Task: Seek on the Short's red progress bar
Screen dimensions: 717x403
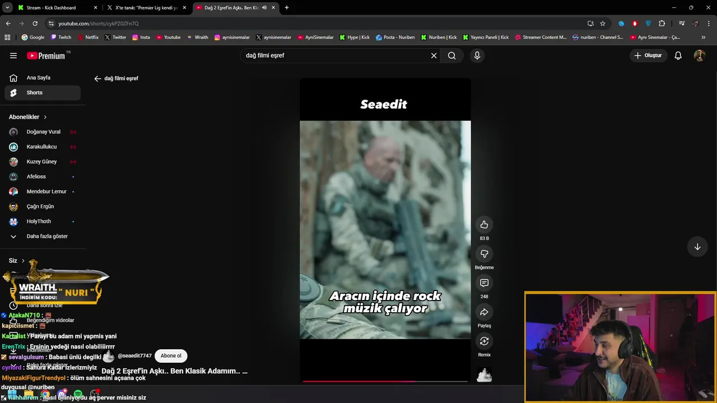Action: [x=385, y=381]
